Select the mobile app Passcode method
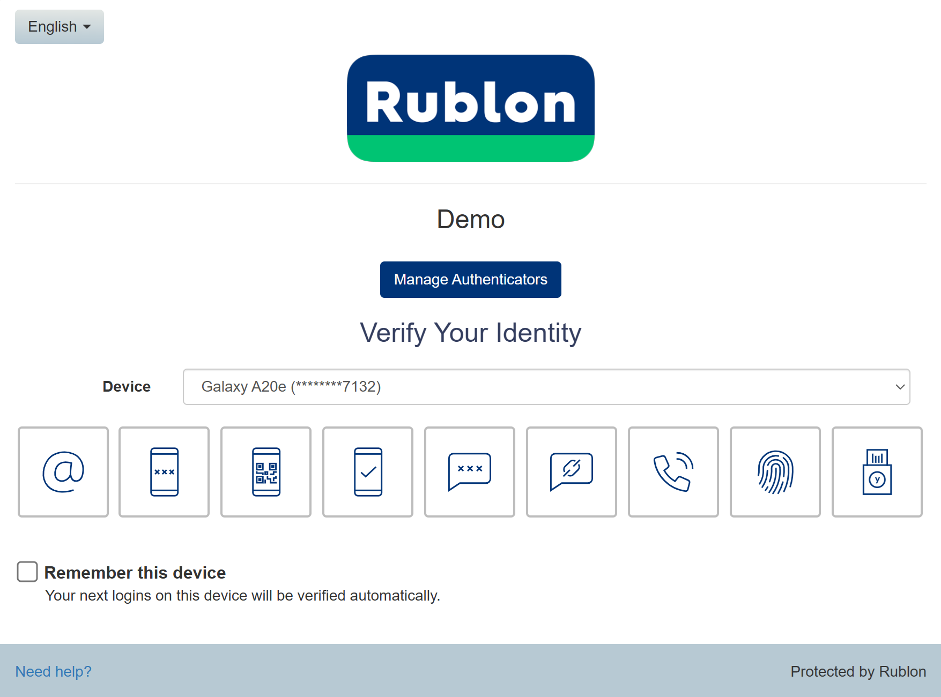941x697 pixels. 164,472
